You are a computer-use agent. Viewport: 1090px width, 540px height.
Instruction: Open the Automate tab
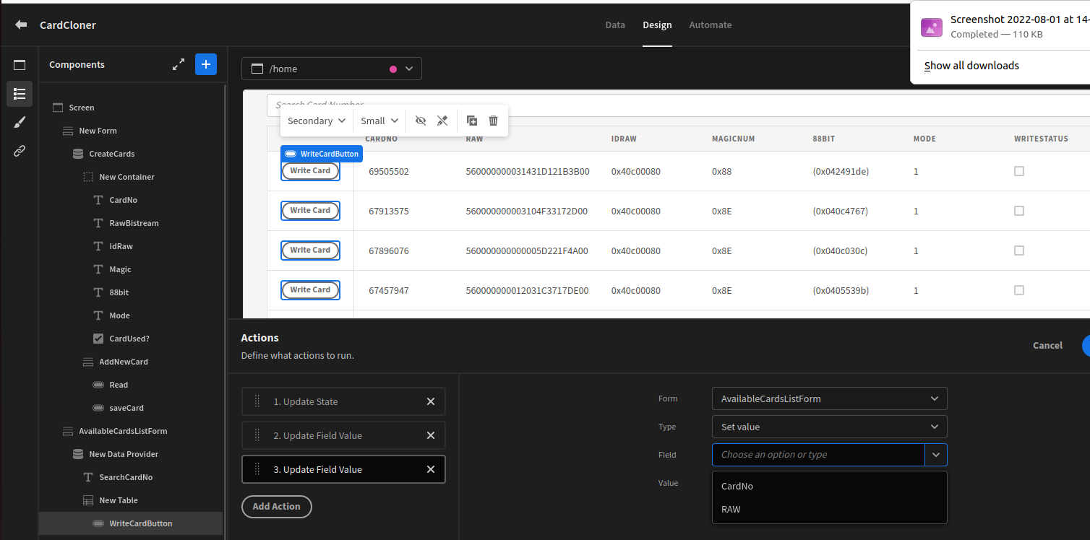tap(711, 25)
